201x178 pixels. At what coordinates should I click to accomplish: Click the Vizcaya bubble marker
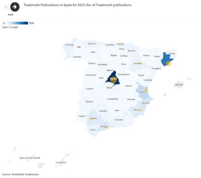click(x=120, y=44)
